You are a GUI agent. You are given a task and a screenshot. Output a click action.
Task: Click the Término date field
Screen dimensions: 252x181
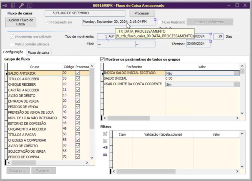click(x=198, y=44)
